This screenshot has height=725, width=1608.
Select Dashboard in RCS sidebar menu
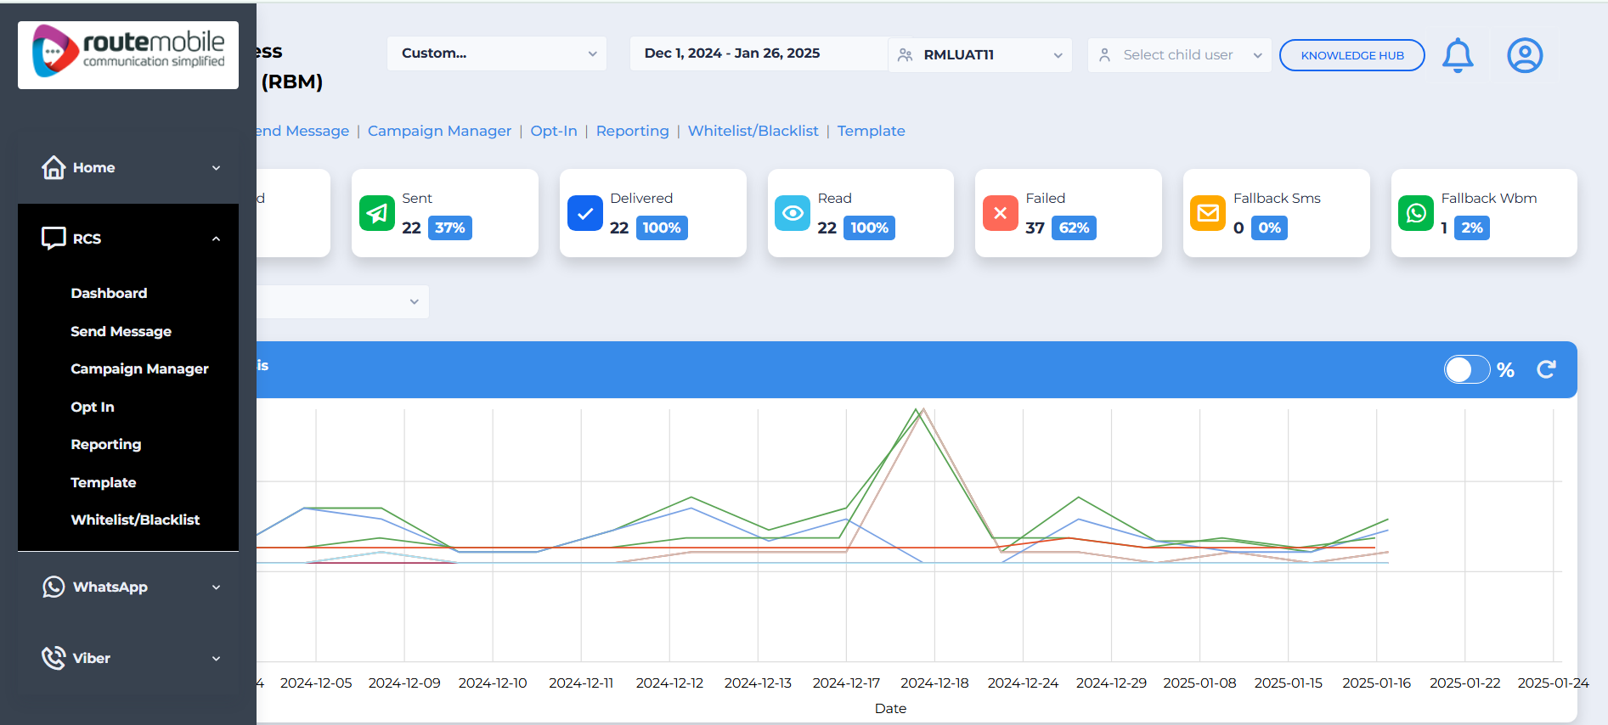[109, 293]
